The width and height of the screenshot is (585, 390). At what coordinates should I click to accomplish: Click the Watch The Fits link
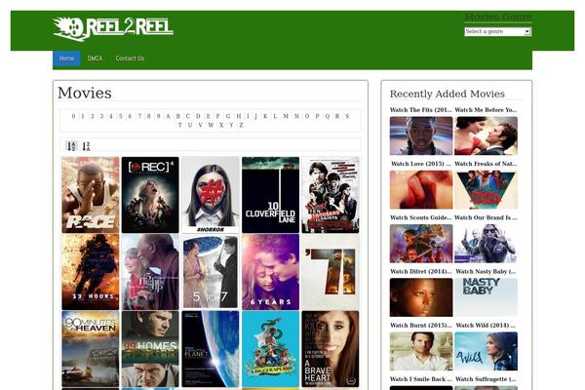pyautogui.click(x=420, y=110)
